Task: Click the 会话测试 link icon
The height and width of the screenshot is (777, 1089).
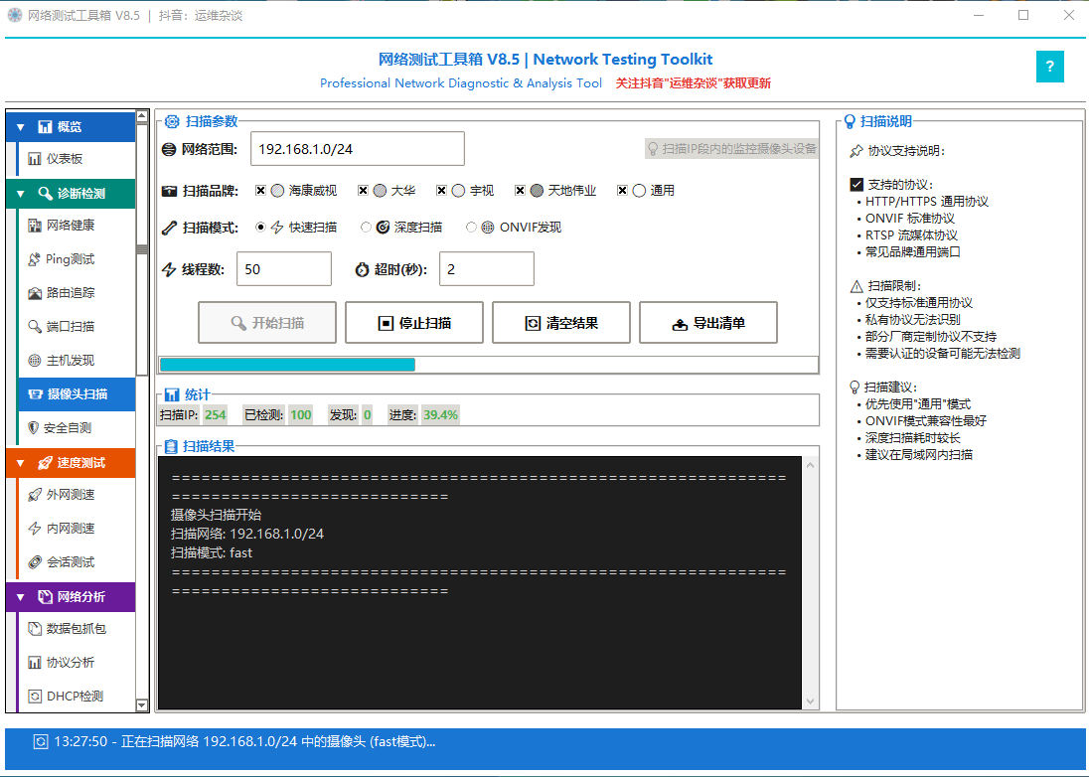Action: tap(34, 562)
